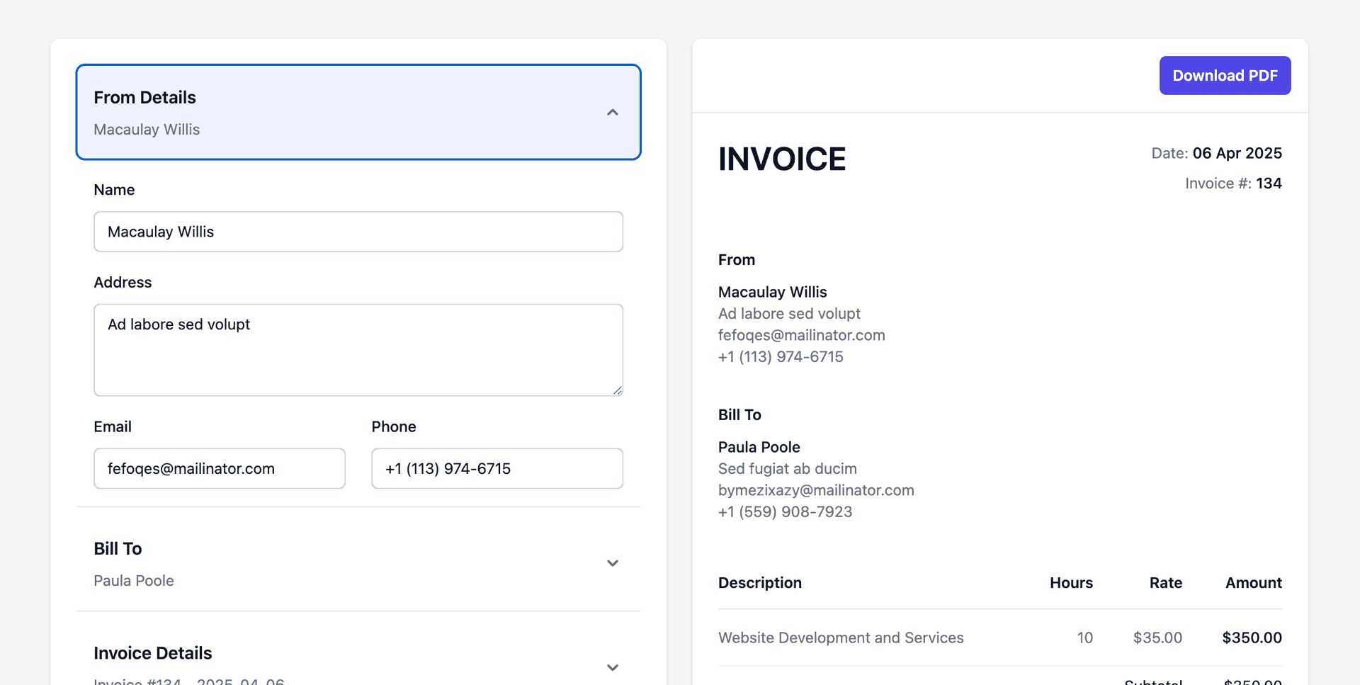This screenshot has width=1360, height=685.
Task: Select the Email field with fefoqes@mailinator.com
Action: pyautogui.click(x=219, y=468)
